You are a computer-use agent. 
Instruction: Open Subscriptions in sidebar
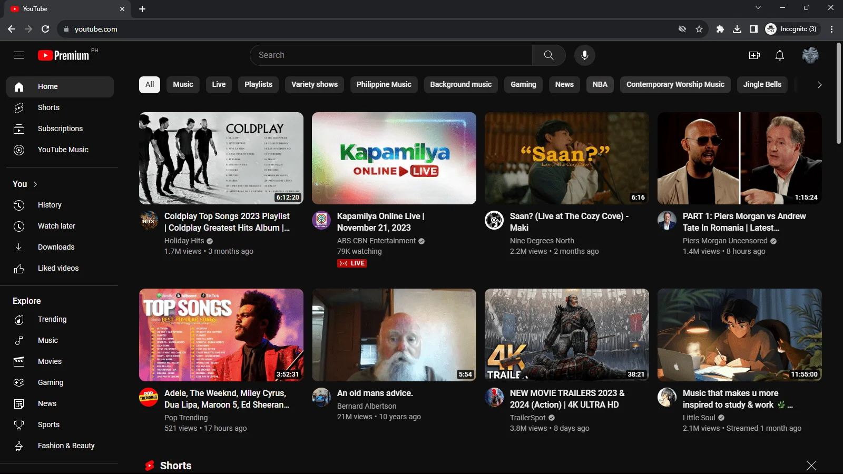pyautogui.click(x=60, y=129)
